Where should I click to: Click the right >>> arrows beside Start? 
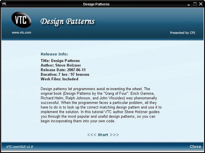pos(114,135)
